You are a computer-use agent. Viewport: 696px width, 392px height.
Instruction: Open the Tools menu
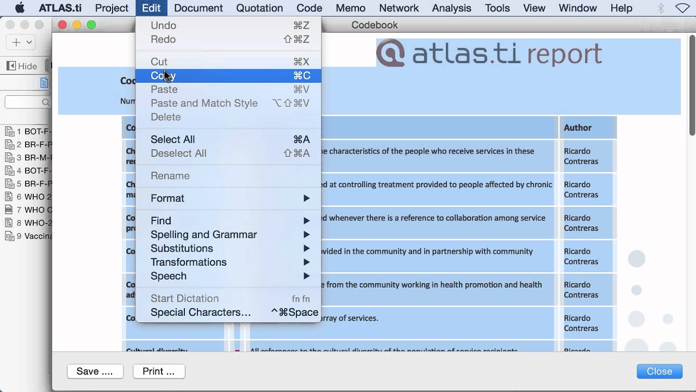(x=497, y=8)
